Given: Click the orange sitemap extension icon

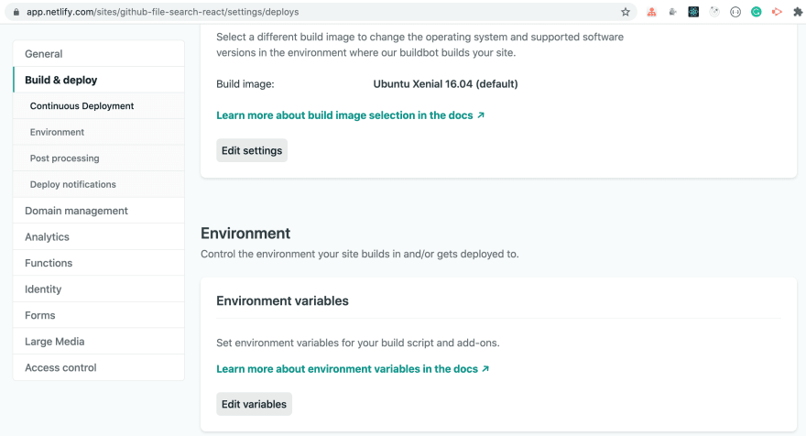Looking at the screenshot, I should point(652,12).
